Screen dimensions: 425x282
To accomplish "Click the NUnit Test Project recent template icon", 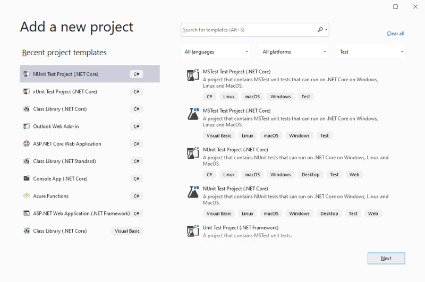I will (x=26, y=74).
